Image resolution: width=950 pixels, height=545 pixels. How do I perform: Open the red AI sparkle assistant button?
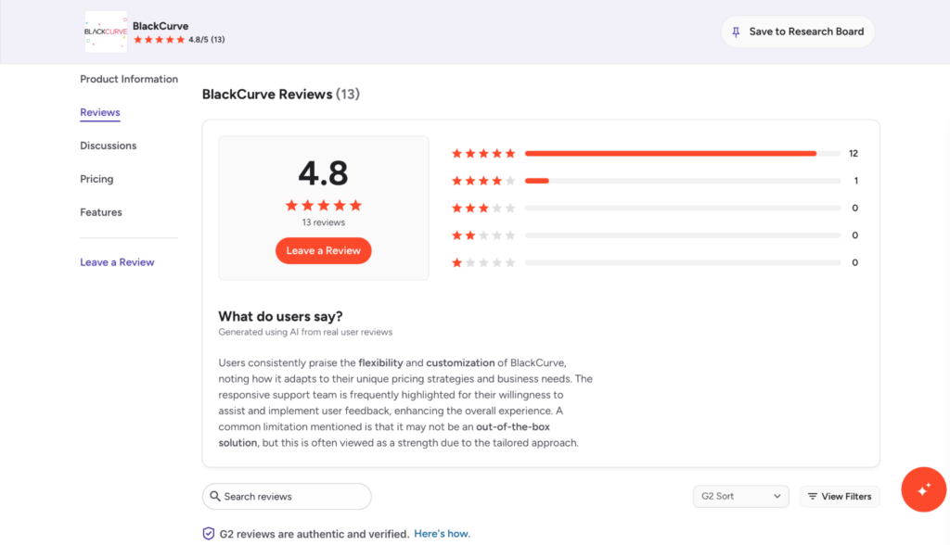pos(923,489)
